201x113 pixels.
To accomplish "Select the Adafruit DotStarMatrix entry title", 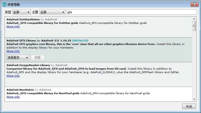I will coord(23,20).
